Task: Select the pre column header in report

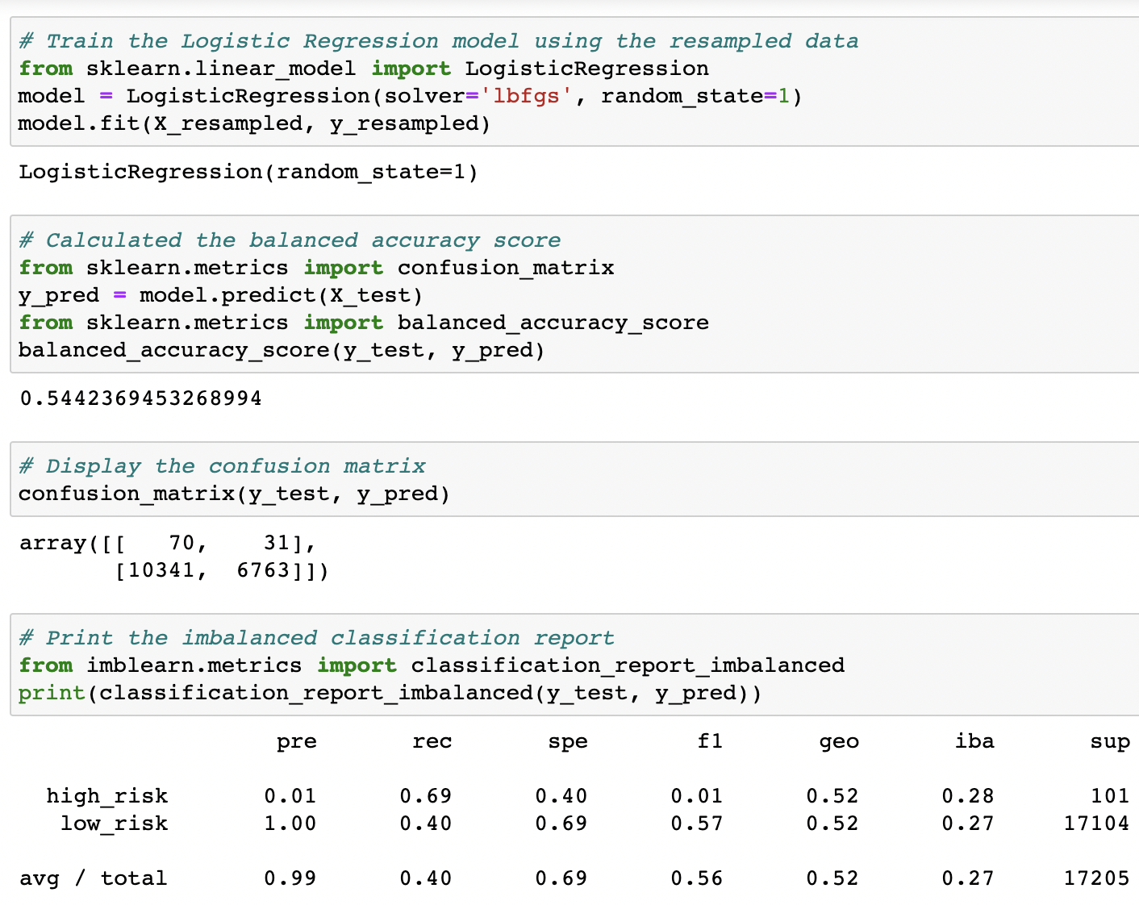Action: (297, 741)
